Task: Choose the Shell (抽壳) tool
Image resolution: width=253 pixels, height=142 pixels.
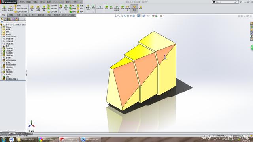Action: point(72,11)
